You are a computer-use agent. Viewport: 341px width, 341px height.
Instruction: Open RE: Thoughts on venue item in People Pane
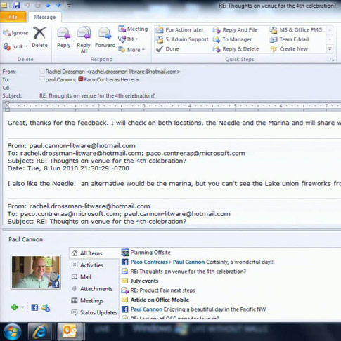184,272
